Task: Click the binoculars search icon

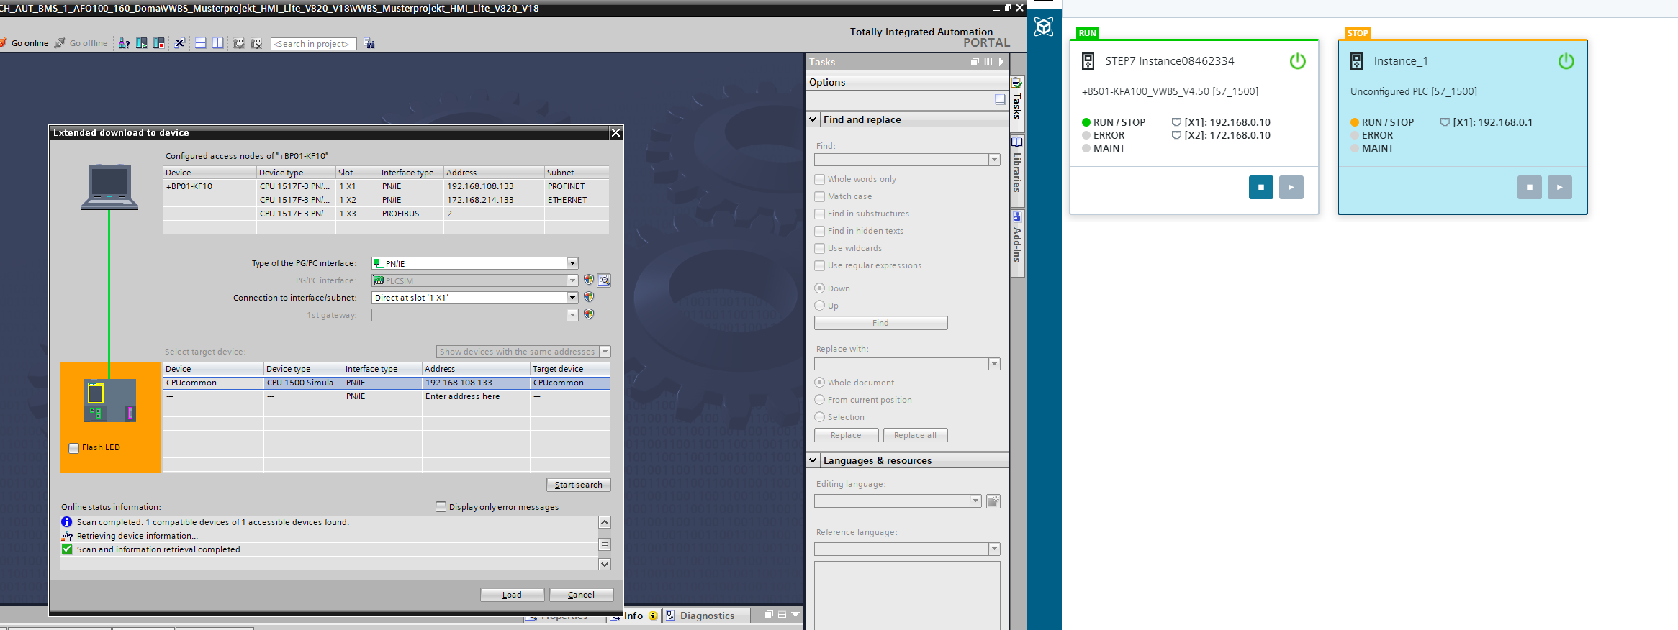Action: point(369,44)
